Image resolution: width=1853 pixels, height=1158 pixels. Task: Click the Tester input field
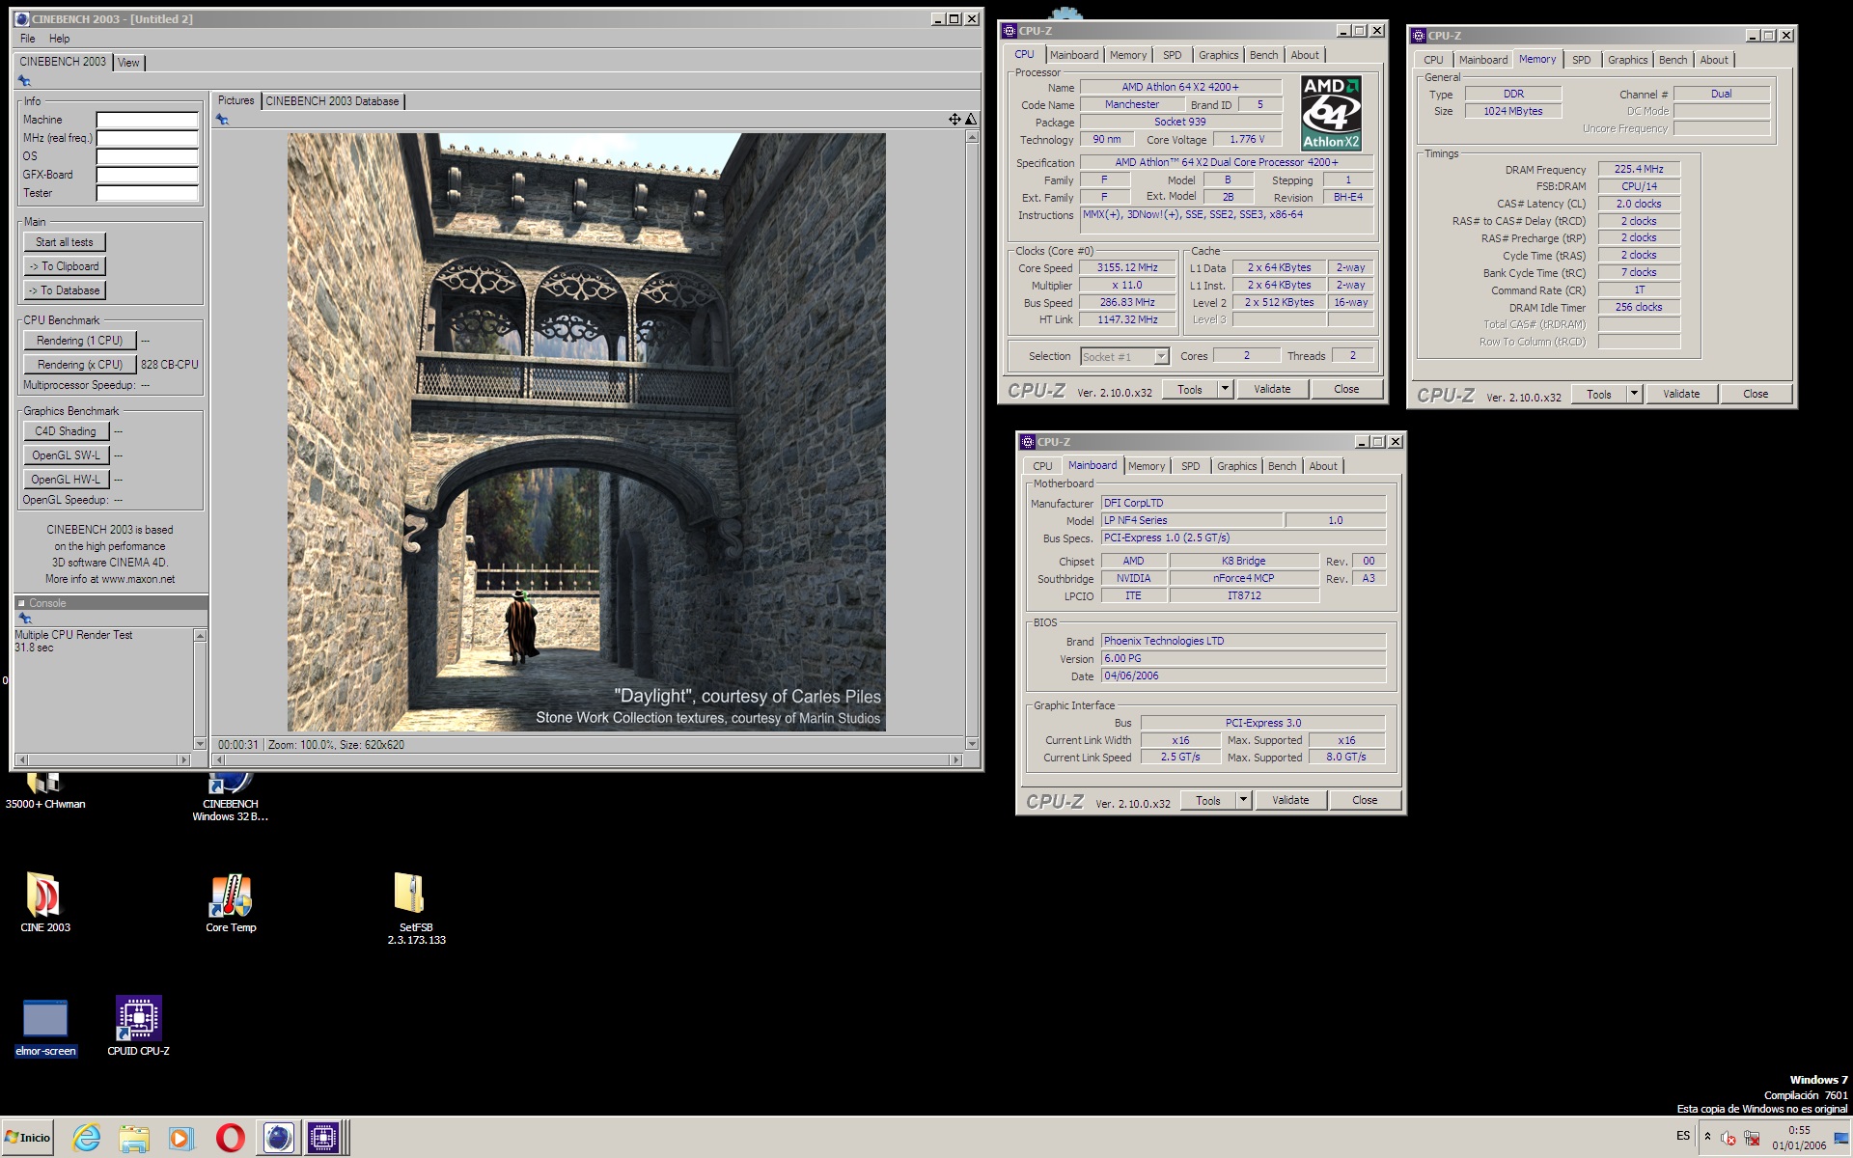pyautogui.click(x=147, y=194)
